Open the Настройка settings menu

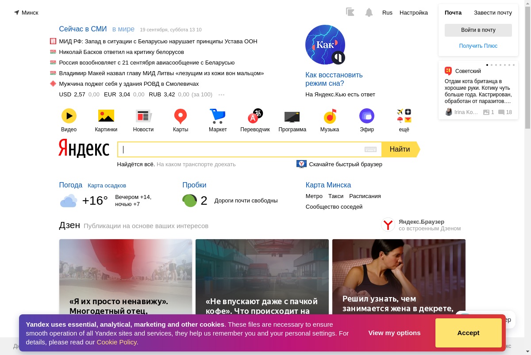(x=414, y=12)
